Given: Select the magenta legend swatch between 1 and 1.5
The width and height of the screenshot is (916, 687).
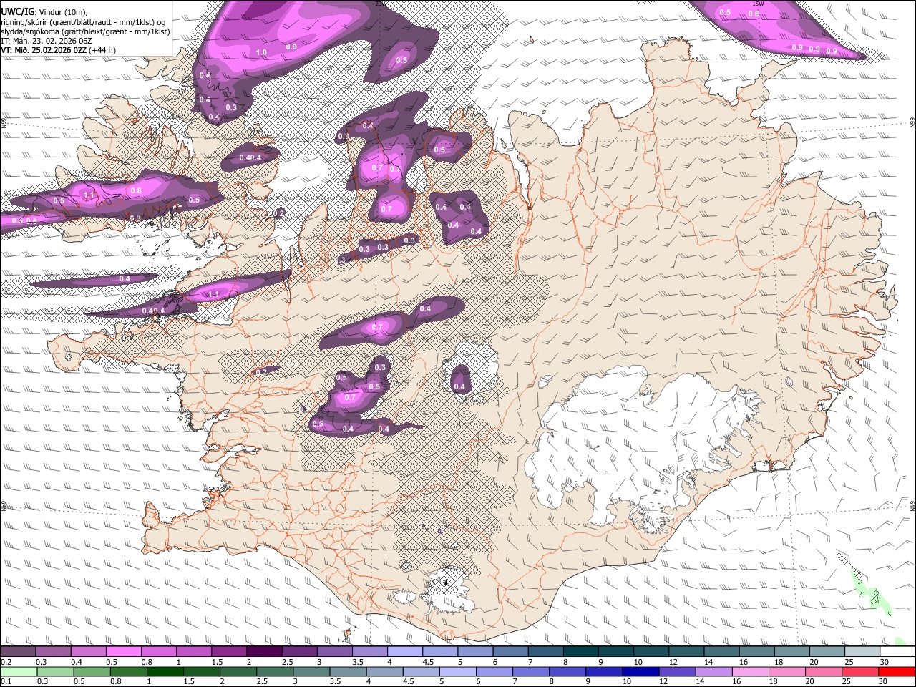Looking at the screenshot, I should coord(194,652).
